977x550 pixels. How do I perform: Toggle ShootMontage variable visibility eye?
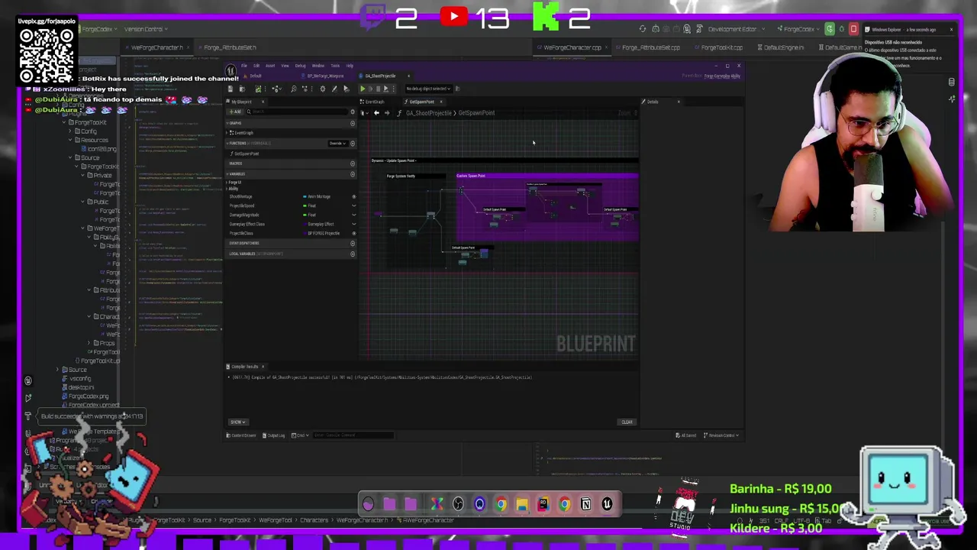pos(353,196)
